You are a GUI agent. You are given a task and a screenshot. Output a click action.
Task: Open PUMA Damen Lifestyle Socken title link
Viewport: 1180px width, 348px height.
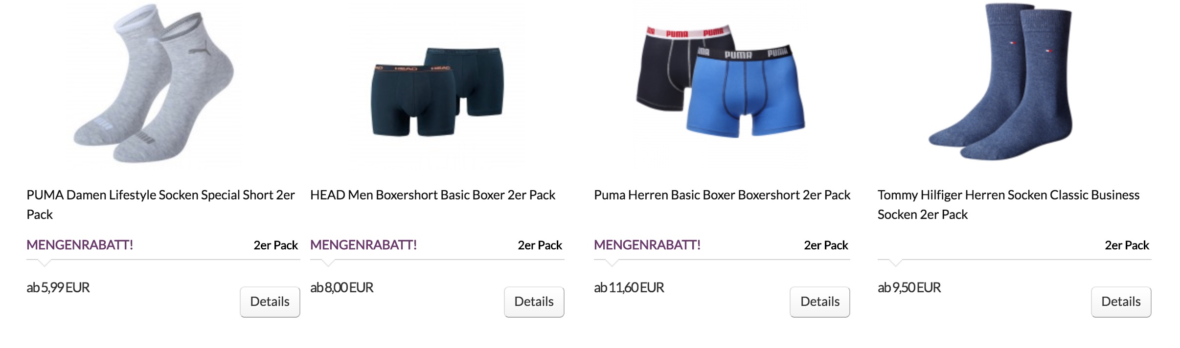pos(161,204)
